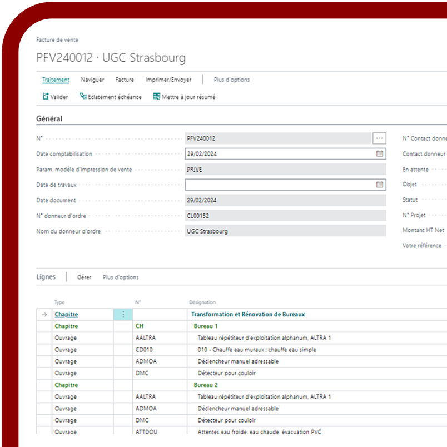This screenshot has width=447, height=447.
Task: Expand the Imprimer/Envoyer menu
Action: (x=168, y=80)
